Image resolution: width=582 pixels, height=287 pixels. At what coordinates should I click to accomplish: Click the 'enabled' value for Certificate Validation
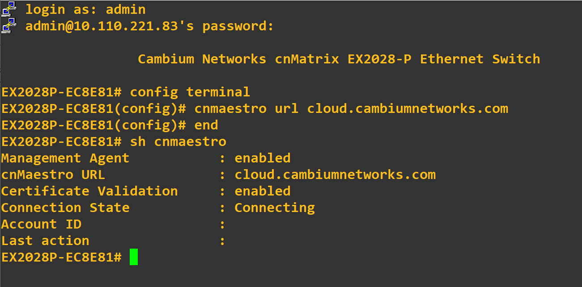(x=263, y=191)
